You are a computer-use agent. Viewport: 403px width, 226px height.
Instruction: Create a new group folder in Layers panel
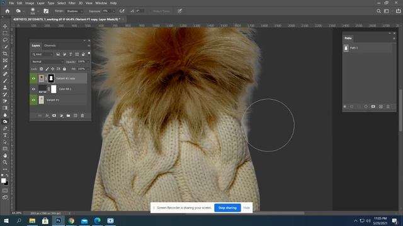pyautogui.click(x=68, y=116)
